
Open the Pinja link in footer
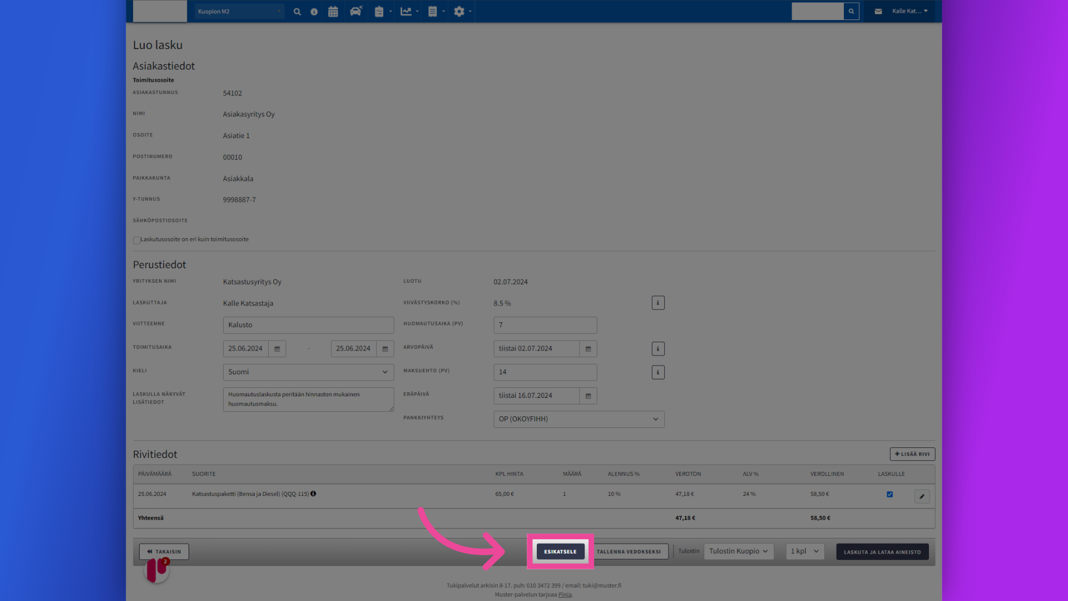point(565,594)
